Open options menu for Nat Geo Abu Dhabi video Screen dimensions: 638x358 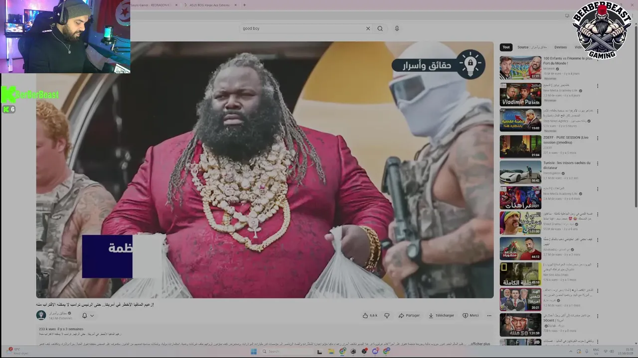pyautogui.click(x=597, y=266)
